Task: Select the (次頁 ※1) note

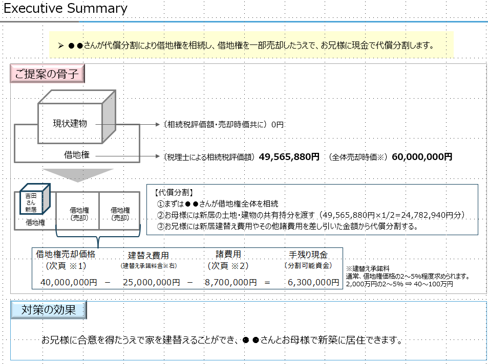Action: coord(66,266)
